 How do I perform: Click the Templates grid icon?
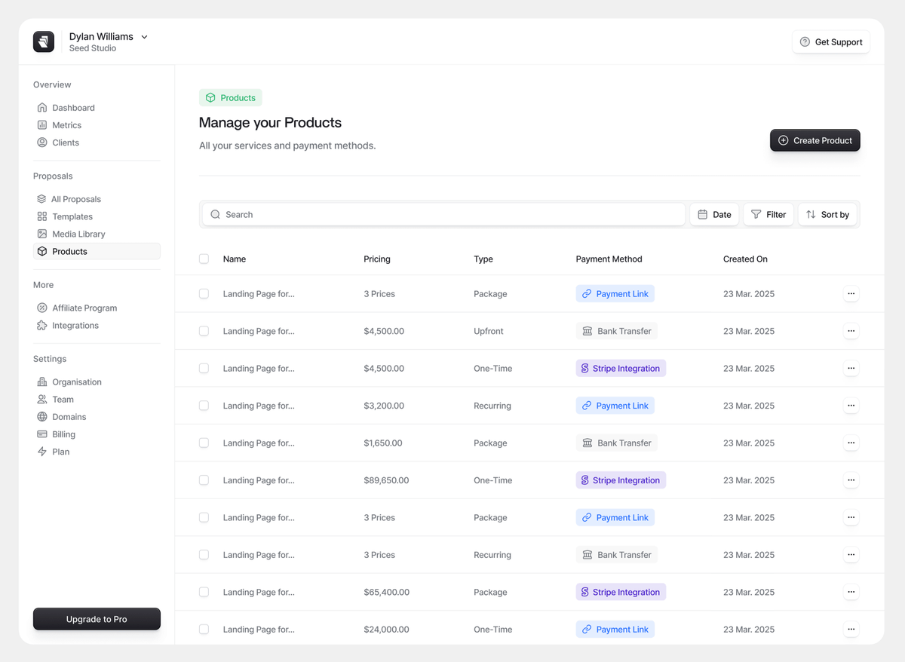(42, 216)
